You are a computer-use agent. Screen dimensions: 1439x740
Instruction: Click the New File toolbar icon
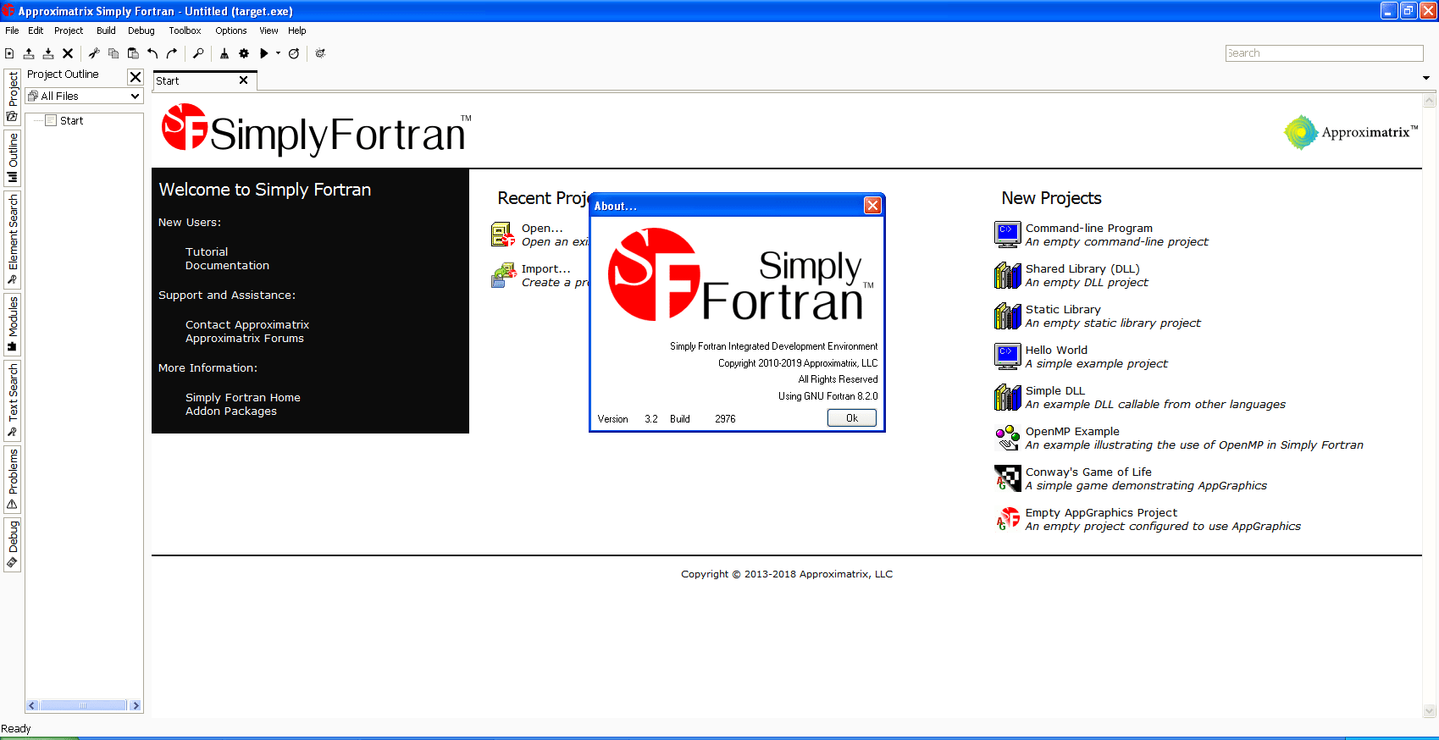pos(9,53)
